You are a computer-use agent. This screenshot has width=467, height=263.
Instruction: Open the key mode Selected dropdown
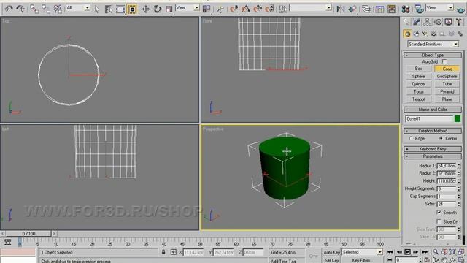pyautogui.click(x=362, y=252)
